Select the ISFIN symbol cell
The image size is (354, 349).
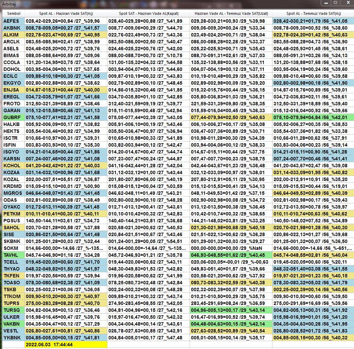13,145
